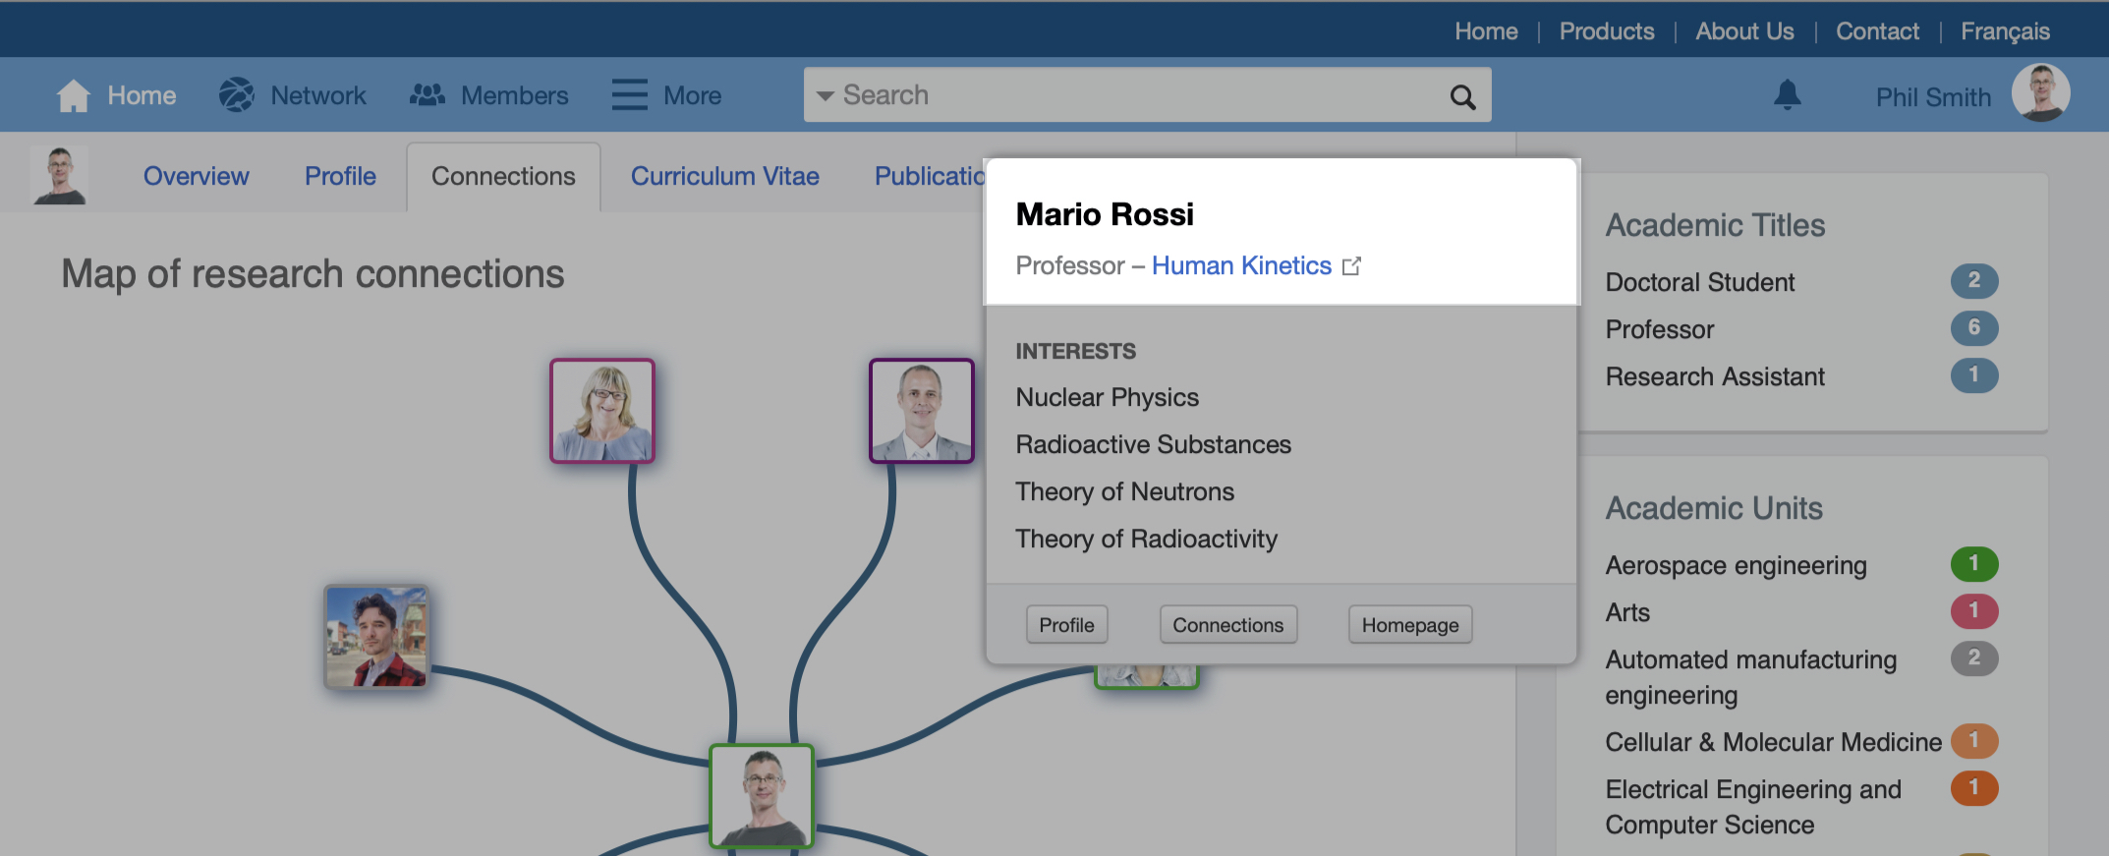Click the Nuclear Physics interest
Screen dimensions: 2109x856
click(x=1107, y=397)
